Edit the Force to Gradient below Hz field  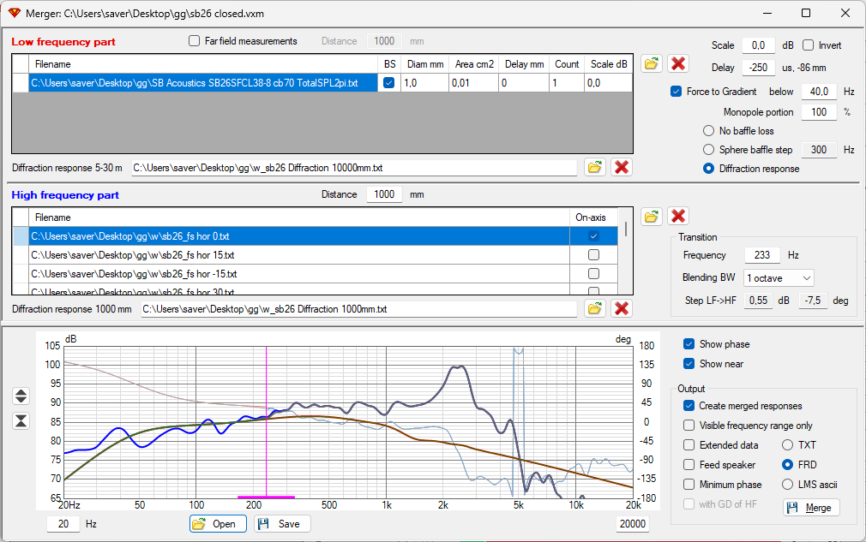click(819, 92)
